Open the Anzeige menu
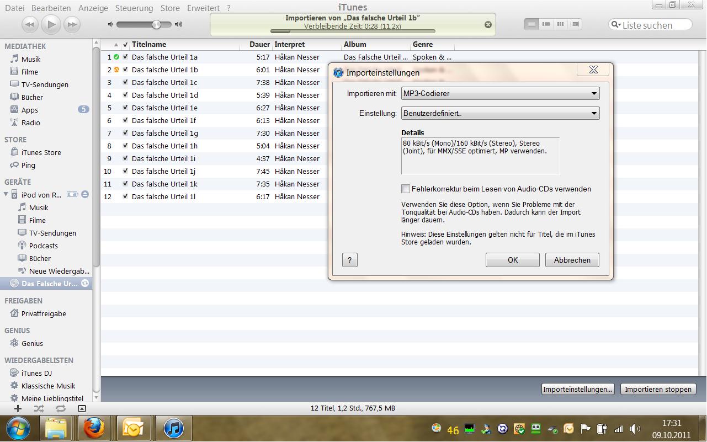 coord(93,8)
